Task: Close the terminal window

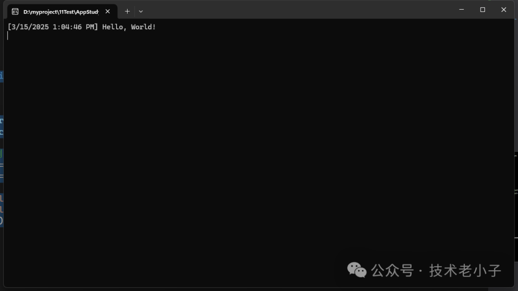Action: tap(504, 10)
